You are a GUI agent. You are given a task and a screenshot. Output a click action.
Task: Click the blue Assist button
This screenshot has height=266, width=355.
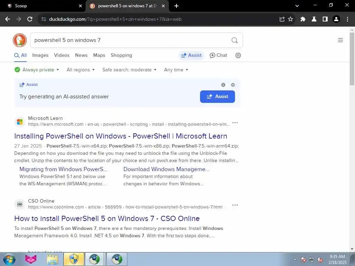pos(217,97)
